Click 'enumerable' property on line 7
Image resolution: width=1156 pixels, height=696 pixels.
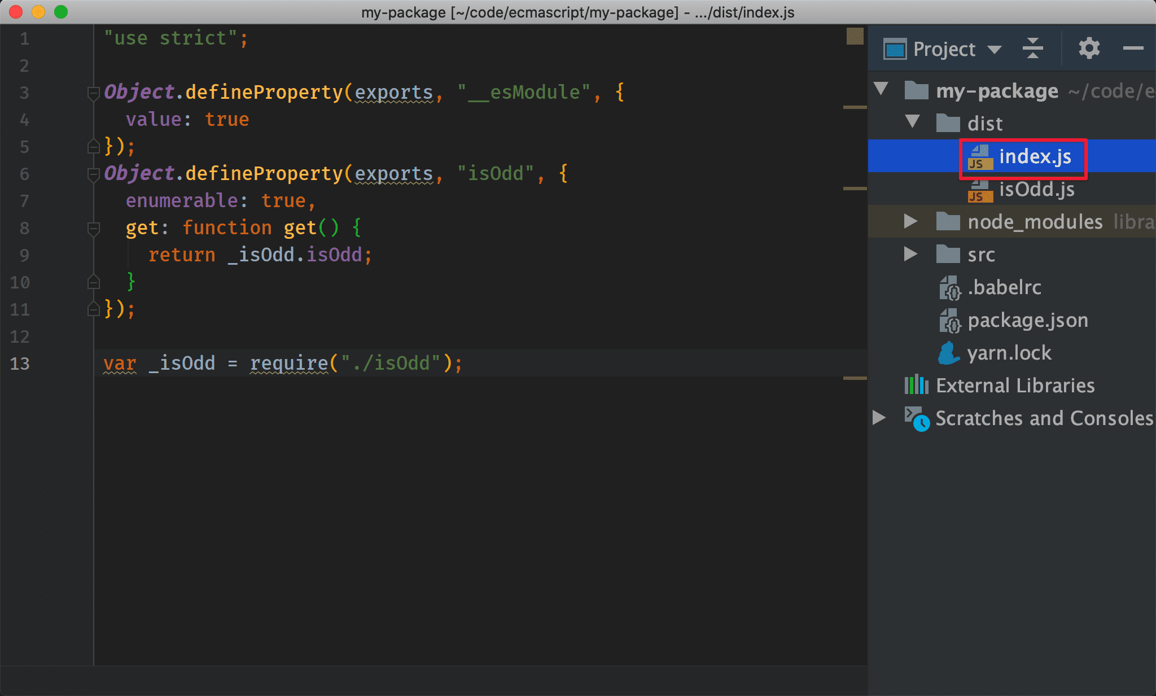click(182, 200)
